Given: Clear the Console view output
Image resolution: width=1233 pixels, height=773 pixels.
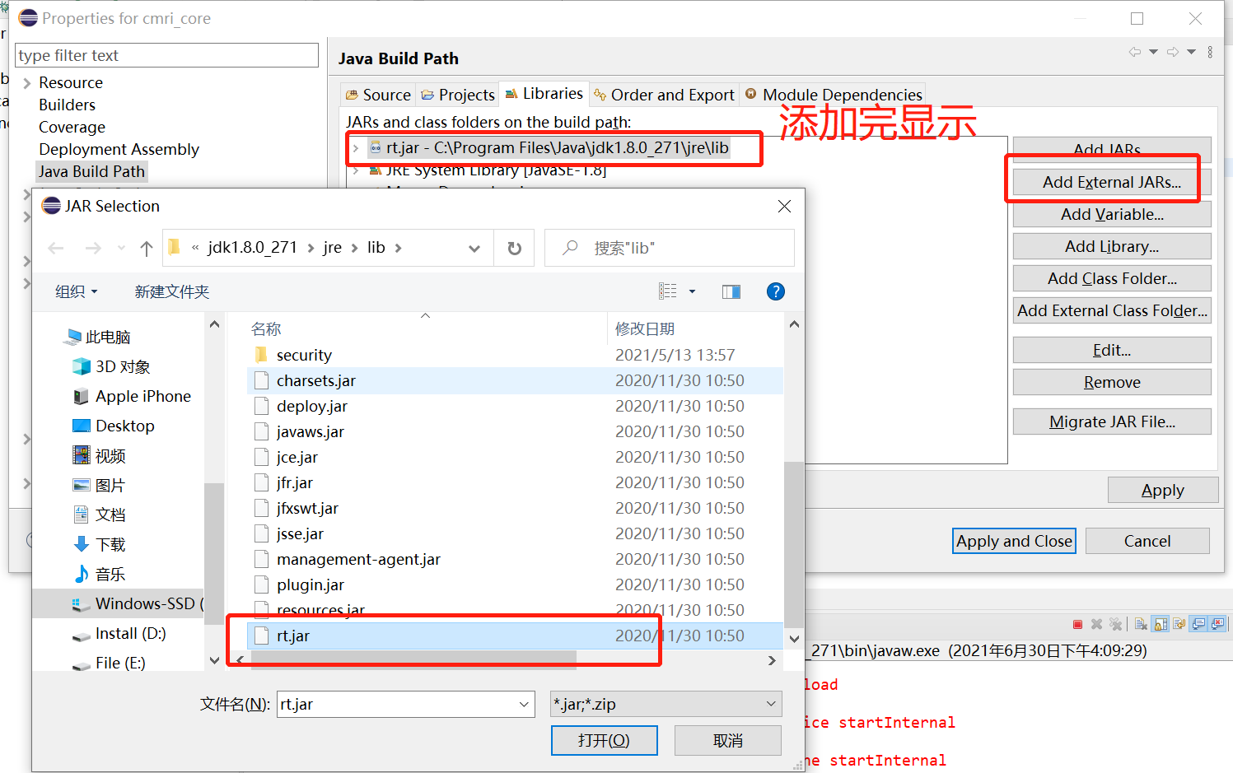Looking at the screenshot, I should point(1140,623).
